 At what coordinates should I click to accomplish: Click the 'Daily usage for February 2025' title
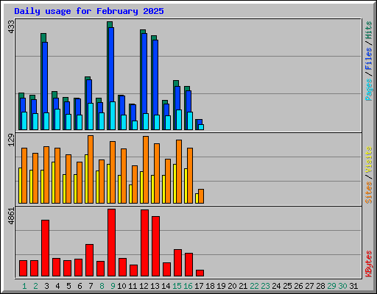89,11
